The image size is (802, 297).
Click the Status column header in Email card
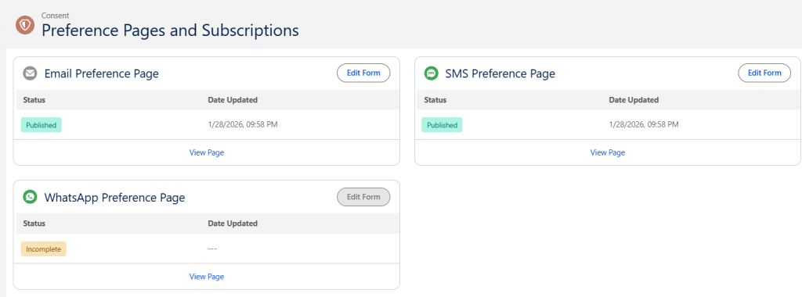[x=34, y=100]
